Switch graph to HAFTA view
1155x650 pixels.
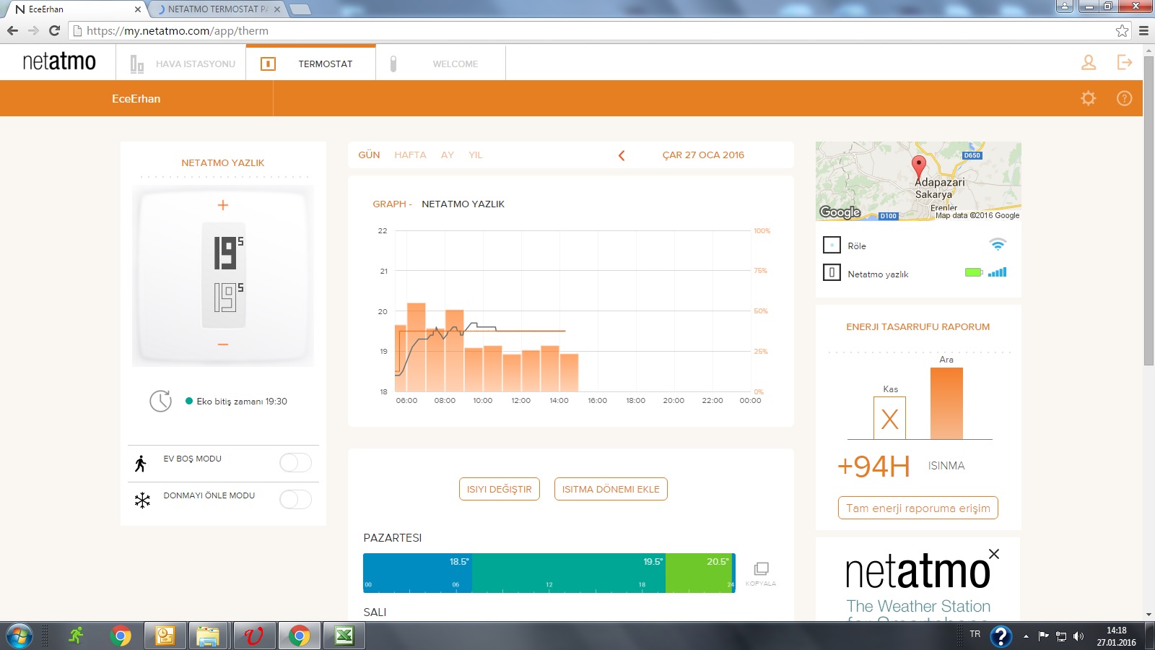point(410,155)
